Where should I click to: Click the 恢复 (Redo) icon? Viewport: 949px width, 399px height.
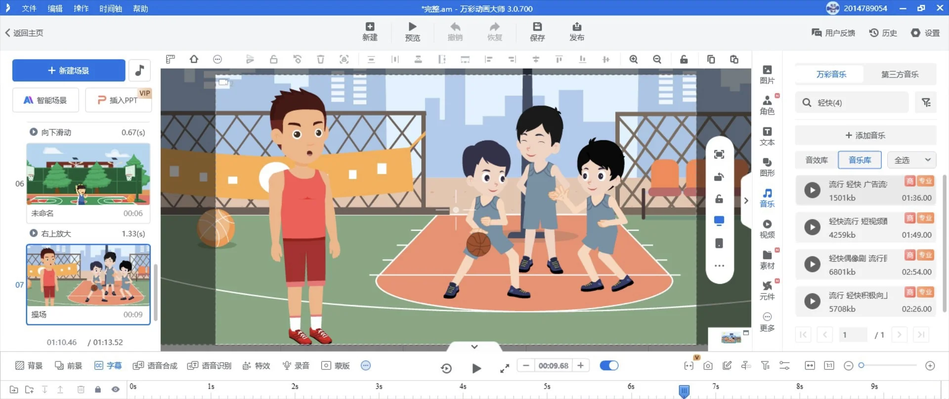coord(495,32)
